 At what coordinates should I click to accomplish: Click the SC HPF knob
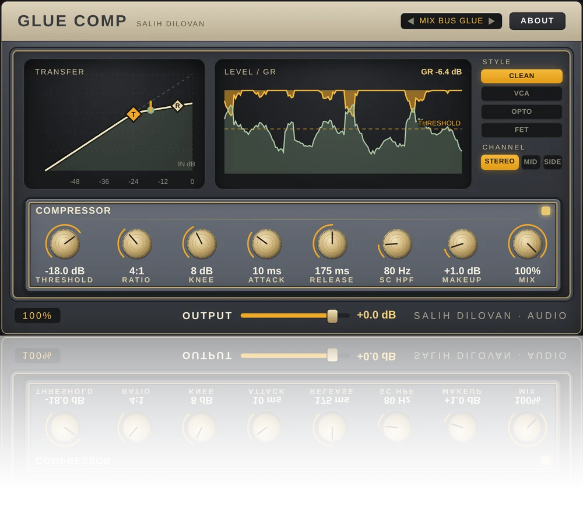click(x=397, y=243)
